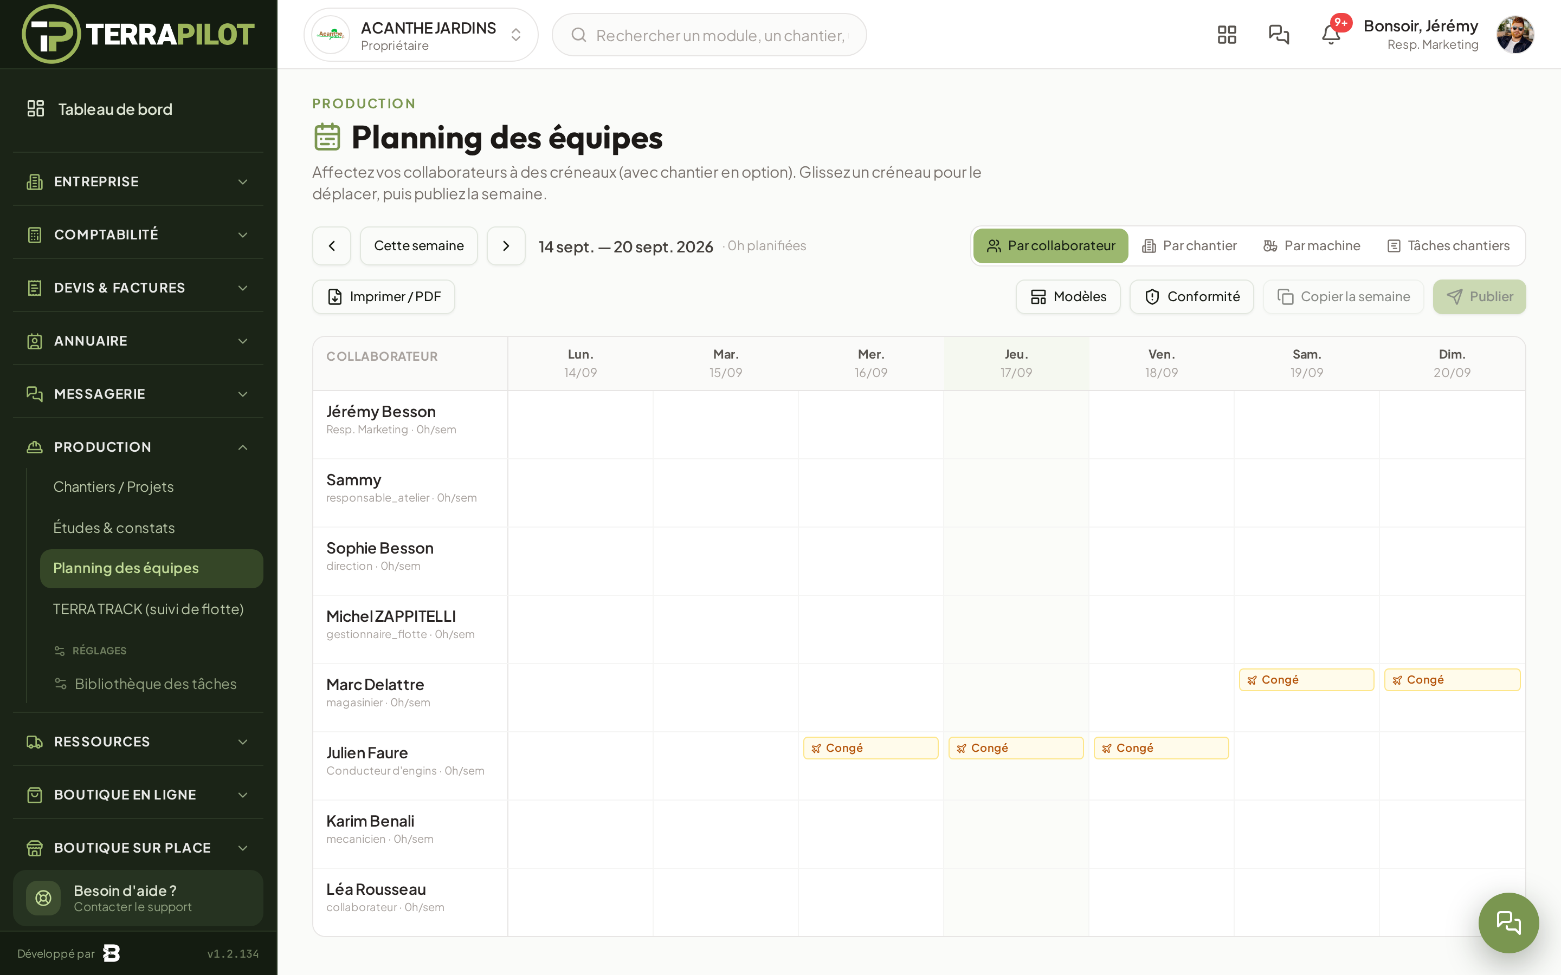Open Études & constats

151,528
